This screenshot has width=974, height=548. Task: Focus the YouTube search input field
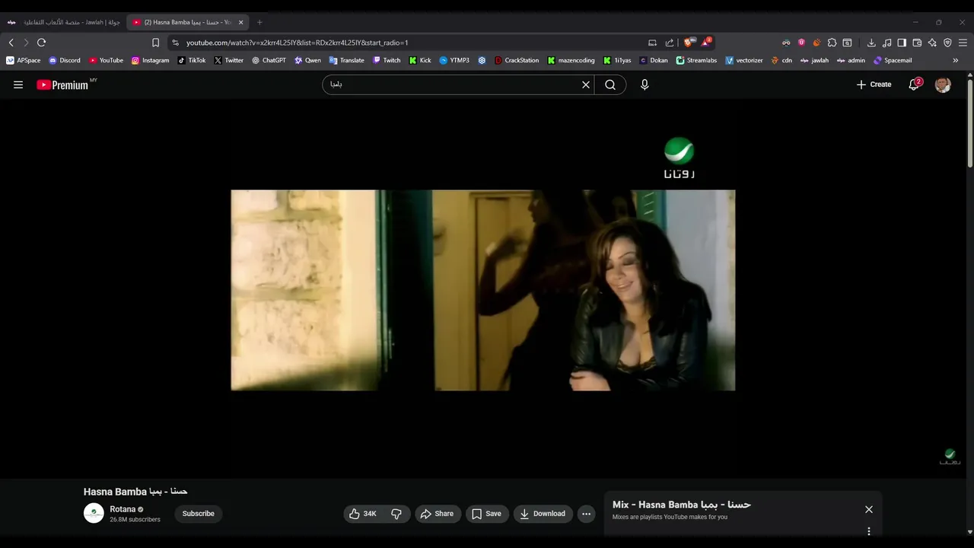tap(452, 84)
